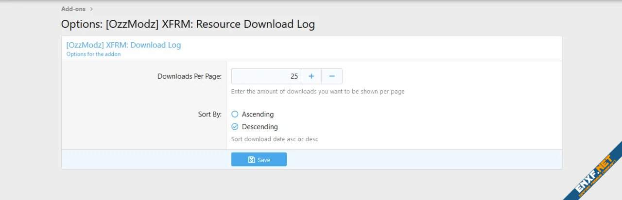Image resolution: width=622 pixels, height=200 pixels.
Task: Click the 'Sort download date asc or desc' hint
Action: 275,139
